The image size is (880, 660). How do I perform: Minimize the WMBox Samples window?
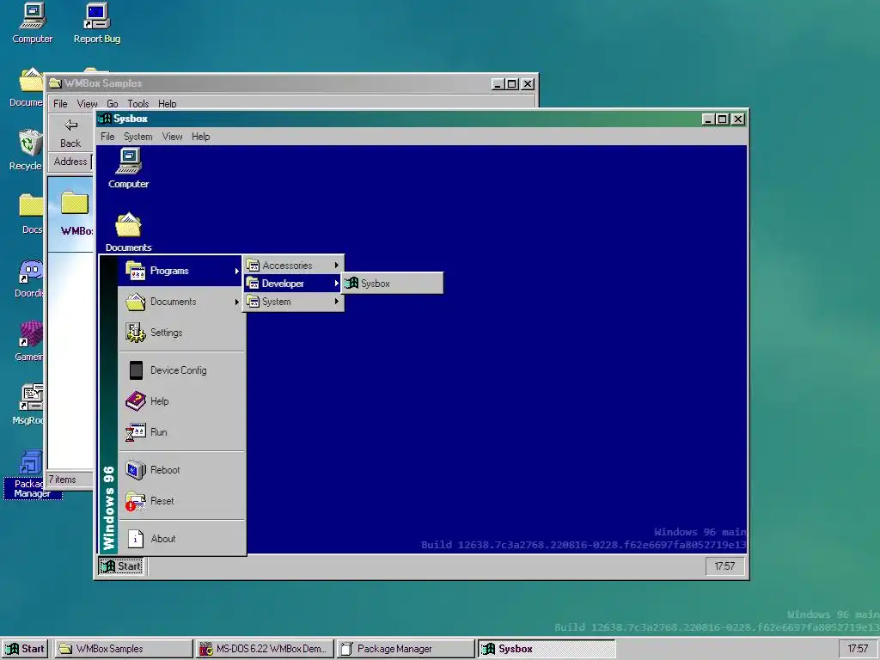coord(498,83)
